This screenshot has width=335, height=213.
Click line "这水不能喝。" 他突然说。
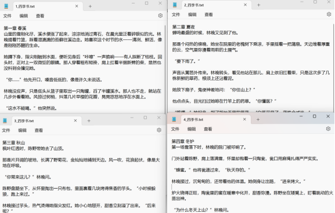pos(31,108)
